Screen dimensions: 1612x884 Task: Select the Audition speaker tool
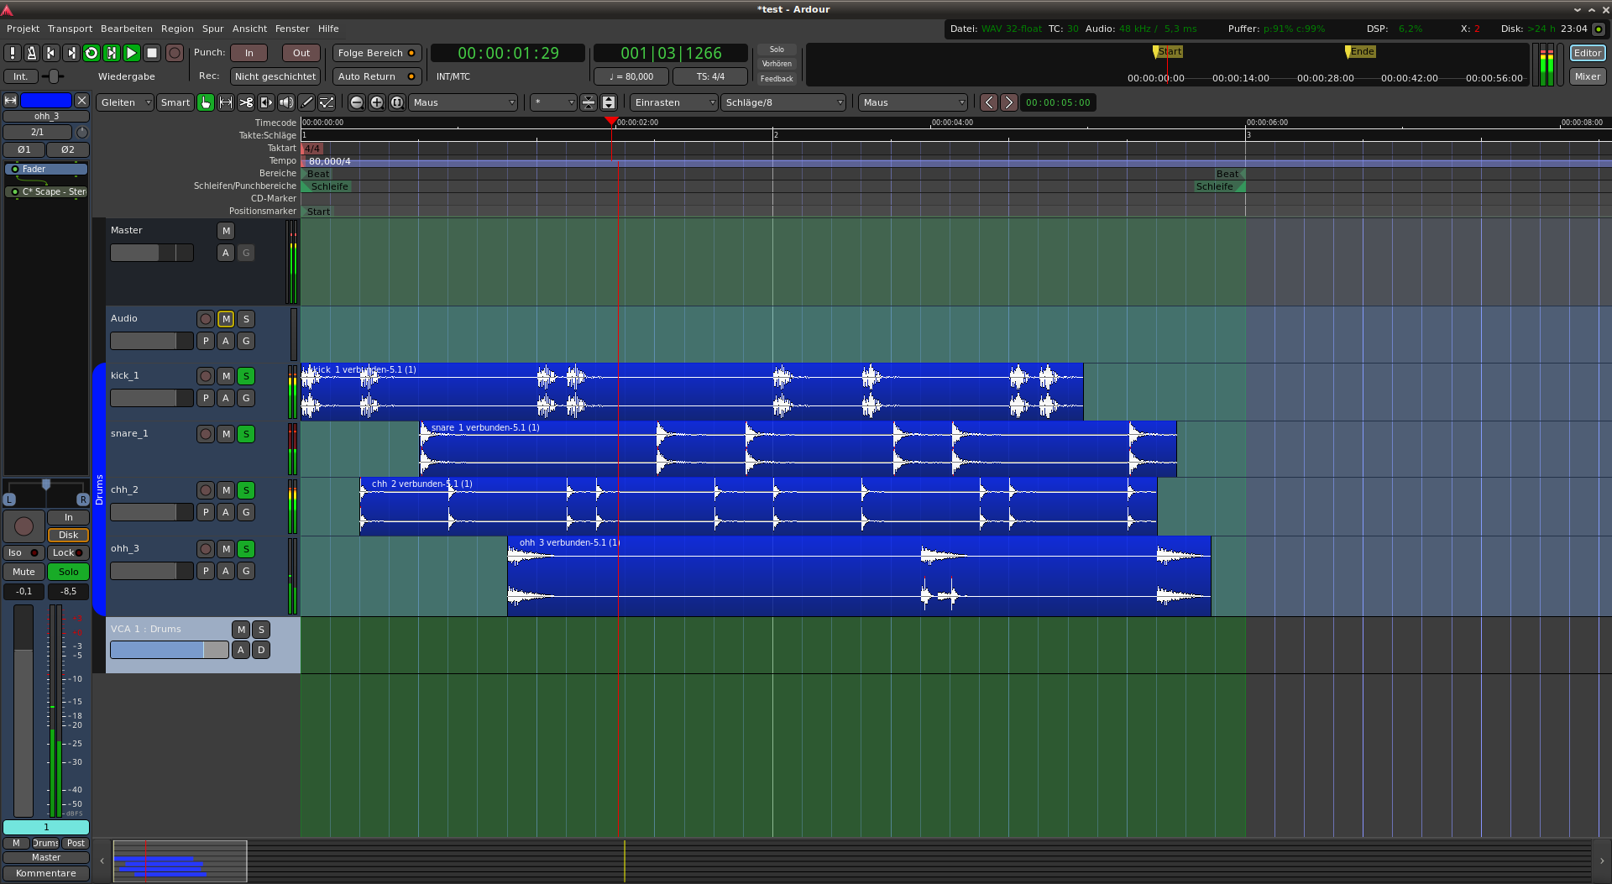tap(286, 102)
